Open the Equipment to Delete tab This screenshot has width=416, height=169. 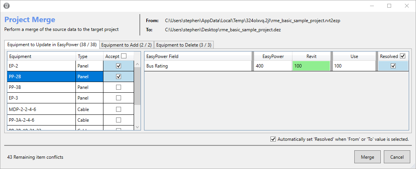pyautogui.click(x=183, y=45)
